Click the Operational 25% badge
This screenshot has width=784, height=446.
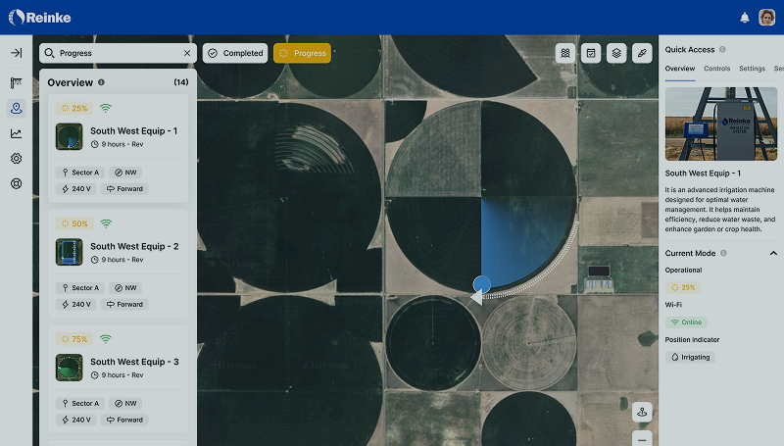[683, 287]
